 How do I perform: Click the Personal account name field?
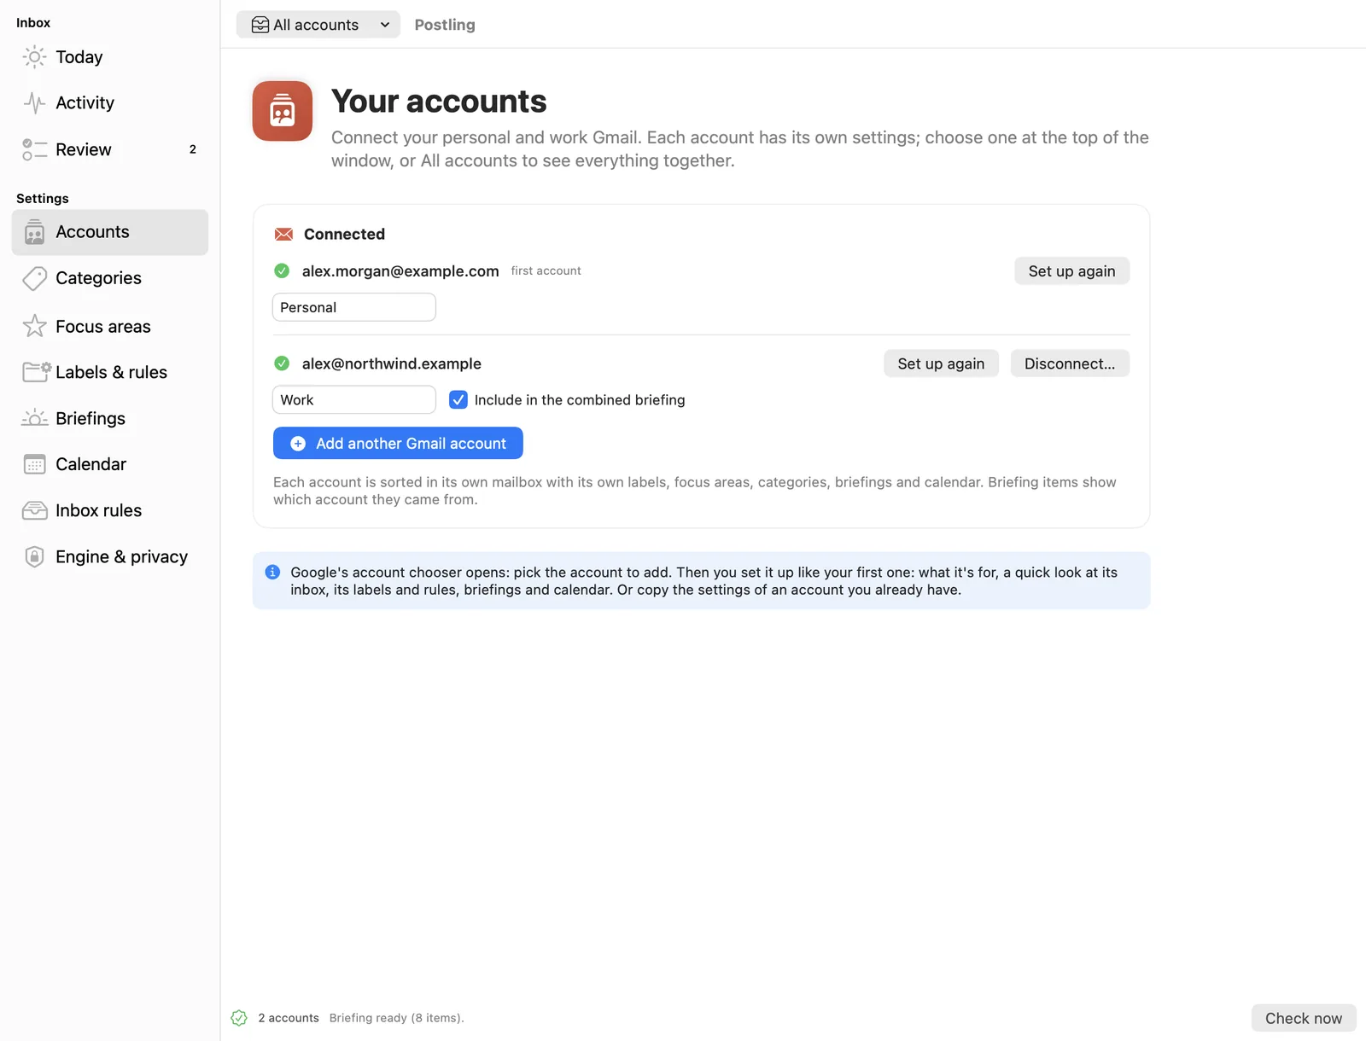click(x=354, y=307)
